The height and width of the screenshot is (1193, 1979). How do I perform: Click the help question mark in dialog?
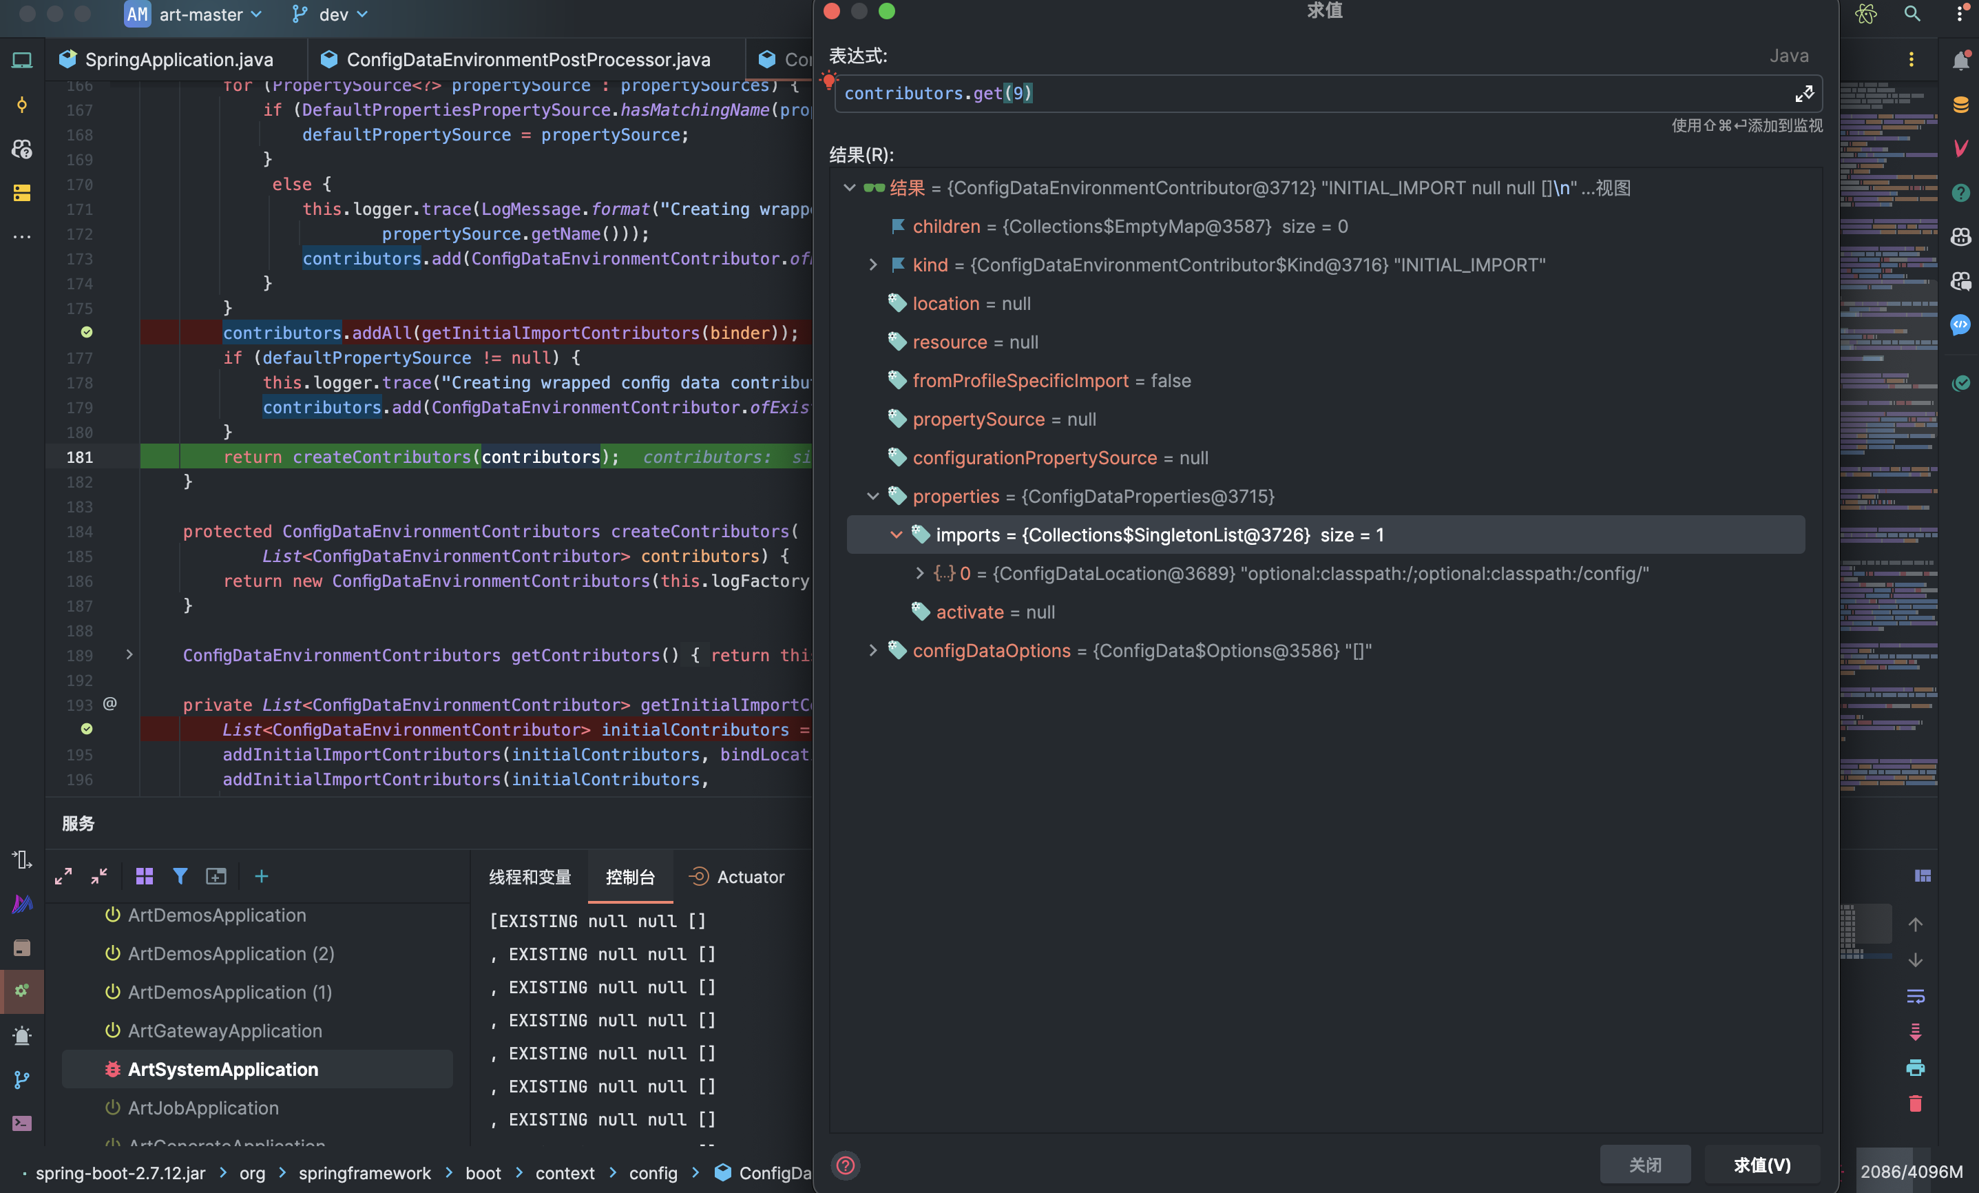click(846, 1165)
